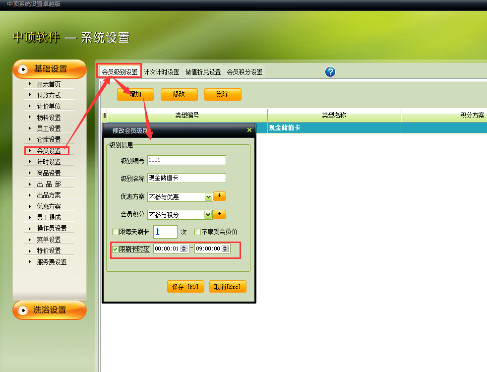Image resolution: width=487 pixels, height=372 pixels.
Task: Open 操作员设置 in the sidebar
Action: 52,229
